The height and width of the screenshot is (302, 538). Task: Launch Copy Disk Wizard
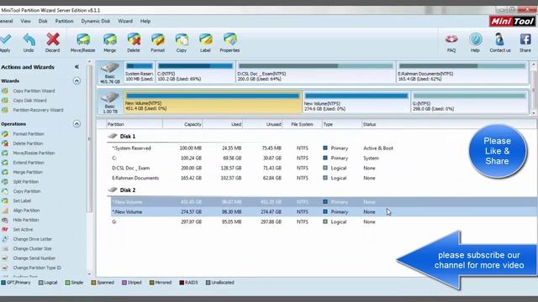[x=30, y=101]
